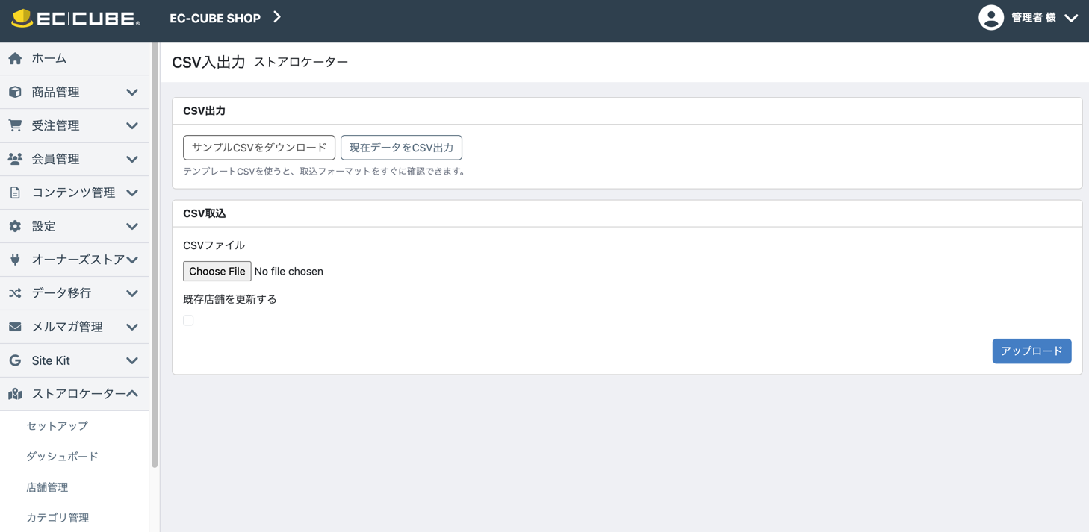Open the EC-CUBE SHOP link
The height and width of the screenshot is (532, 1089).
(x=215, y=18)
